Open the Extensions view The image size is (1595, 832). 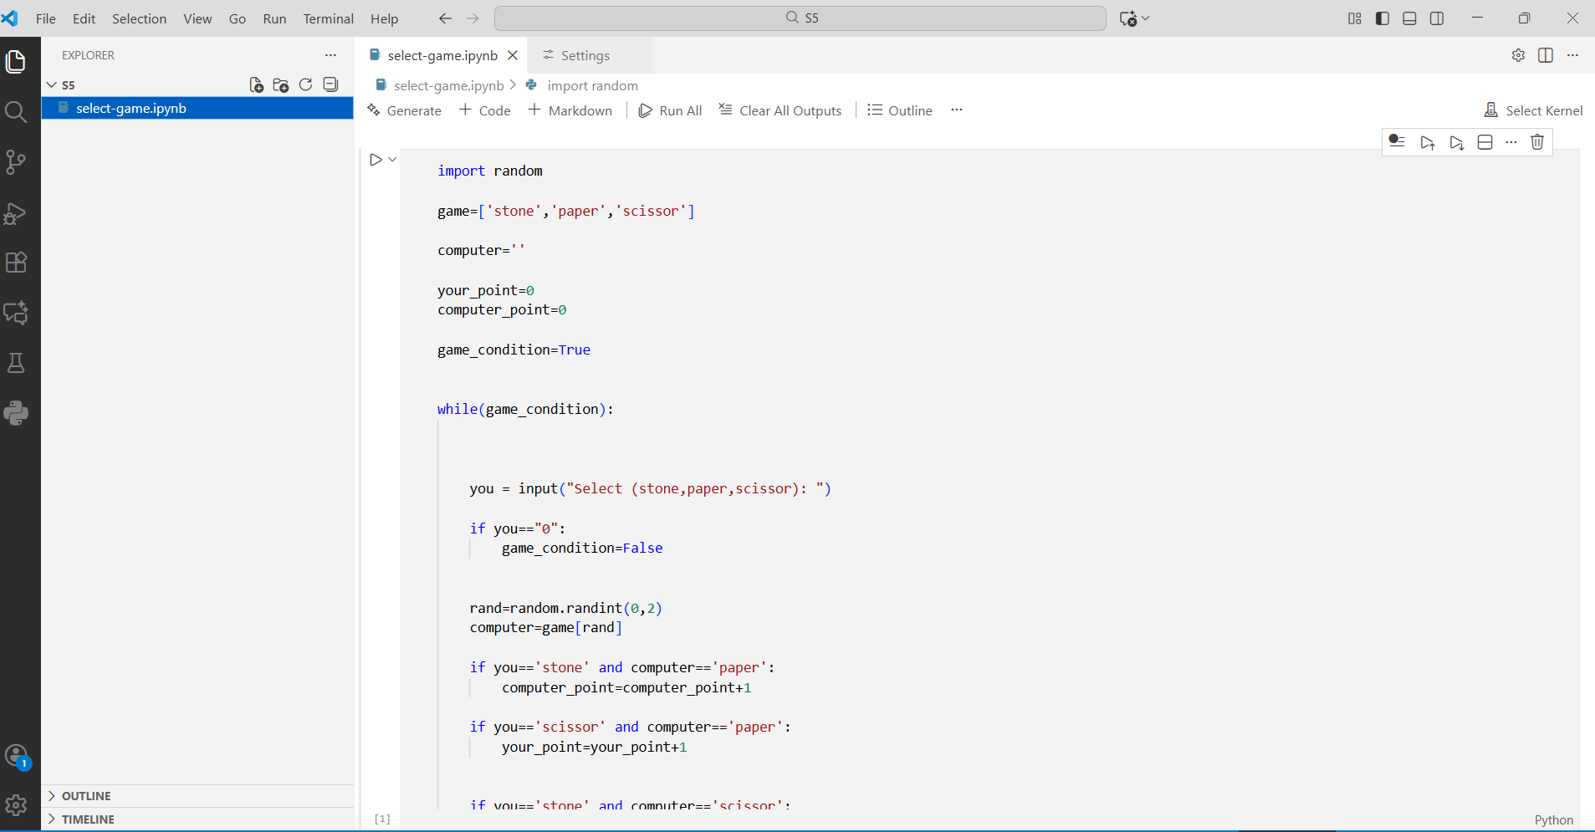16,263
